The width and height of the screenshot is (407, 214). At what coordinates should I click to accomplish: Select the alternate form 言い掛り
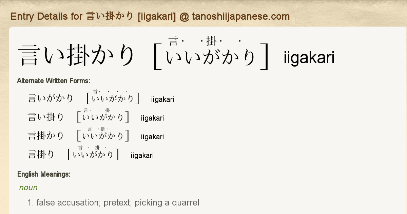click(x=46, y=117)
